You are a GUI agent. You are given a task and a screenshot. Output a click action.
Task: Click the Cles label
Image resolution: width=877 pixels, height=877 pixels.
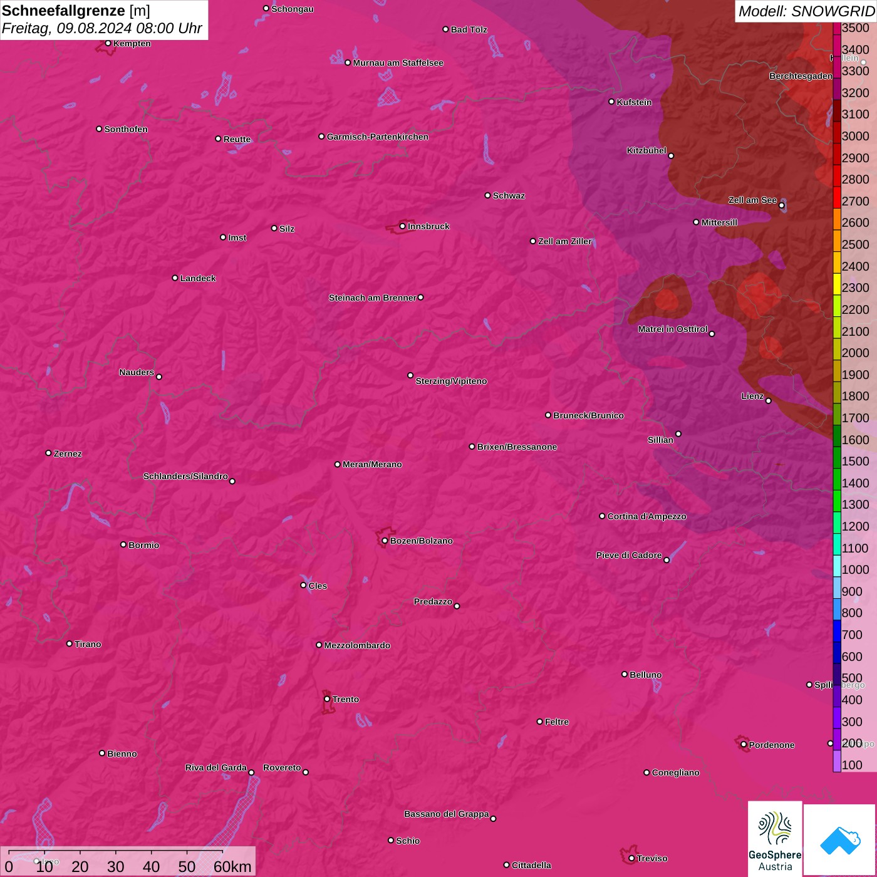coord(318,586)
